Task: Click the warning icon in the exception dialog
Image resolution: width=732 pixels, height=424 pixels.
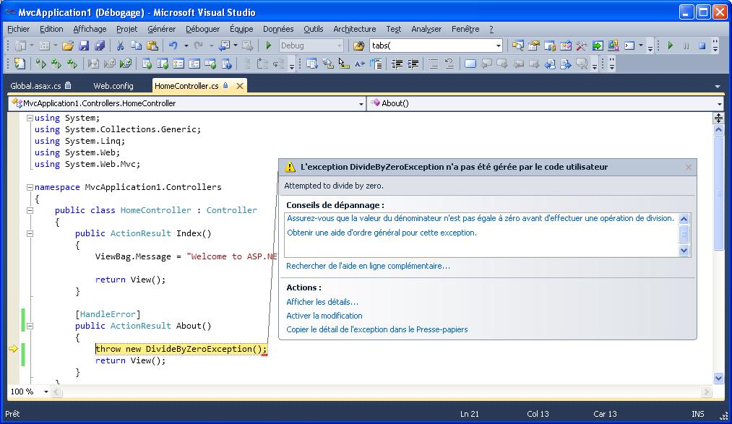Action: click(x=290, y=167)
